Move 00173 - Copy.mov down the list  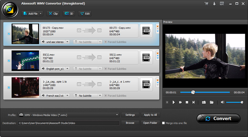tap(158, 31)
